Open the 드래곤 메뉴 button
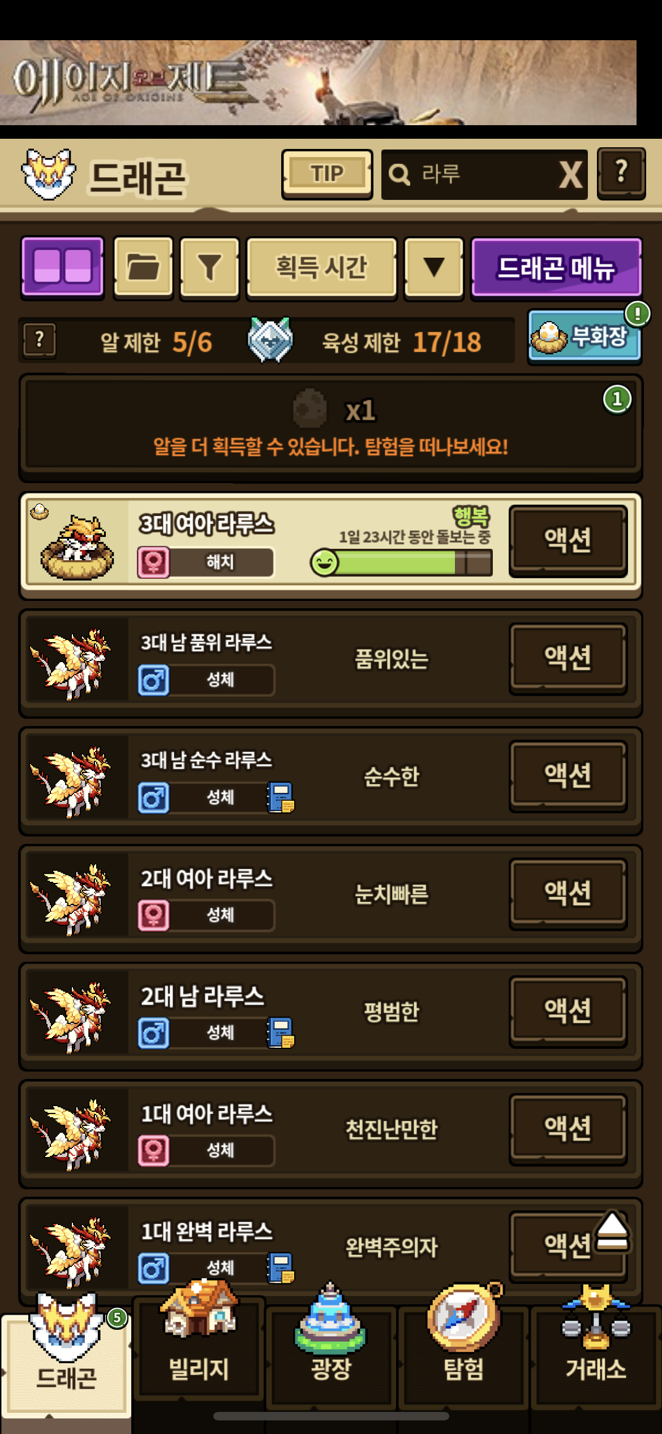Viewport: 662px width, 1434px height. click(556, 267)
